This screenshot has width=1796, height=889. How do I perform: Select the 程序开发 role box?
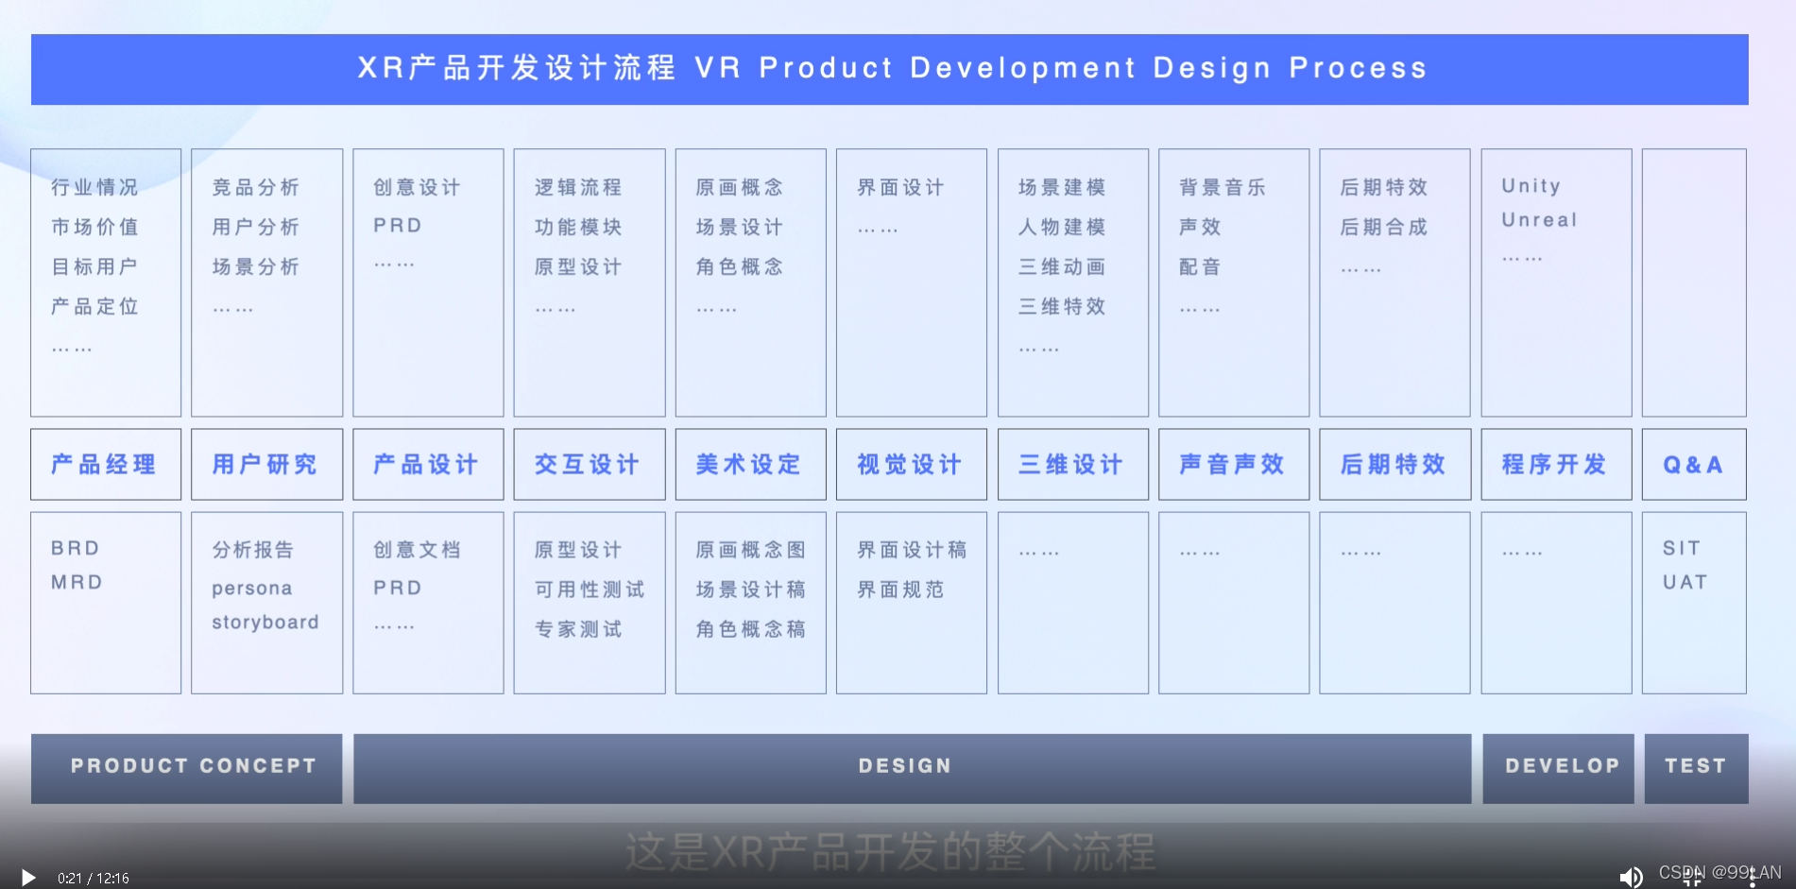1556,464
